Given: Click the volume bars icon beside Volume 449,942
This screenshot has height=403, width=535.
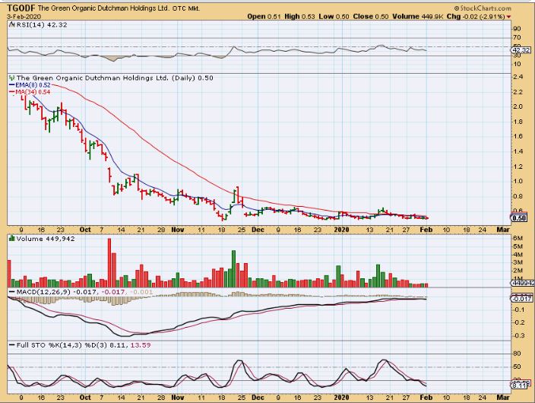Looking at the screenshot, I should [x=11, y=239].
